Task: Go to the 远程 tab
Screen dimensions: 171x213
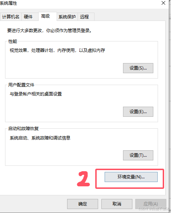Action: [86, 17]
